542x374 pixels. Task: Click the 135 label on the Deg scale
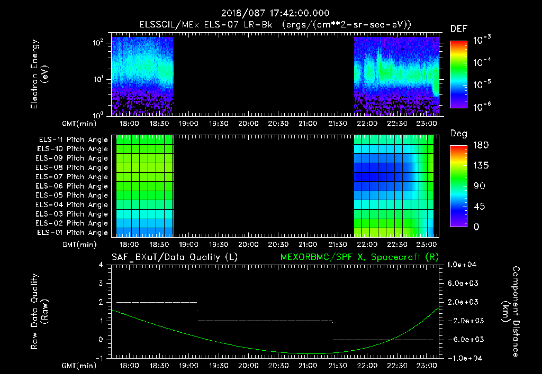[x=481, y=165]
